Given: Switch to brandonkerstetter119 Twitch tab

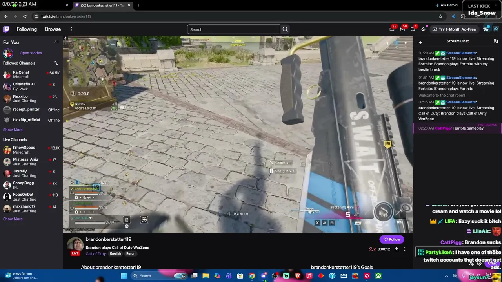Looking at the screenshot, I should coord(103,5).
